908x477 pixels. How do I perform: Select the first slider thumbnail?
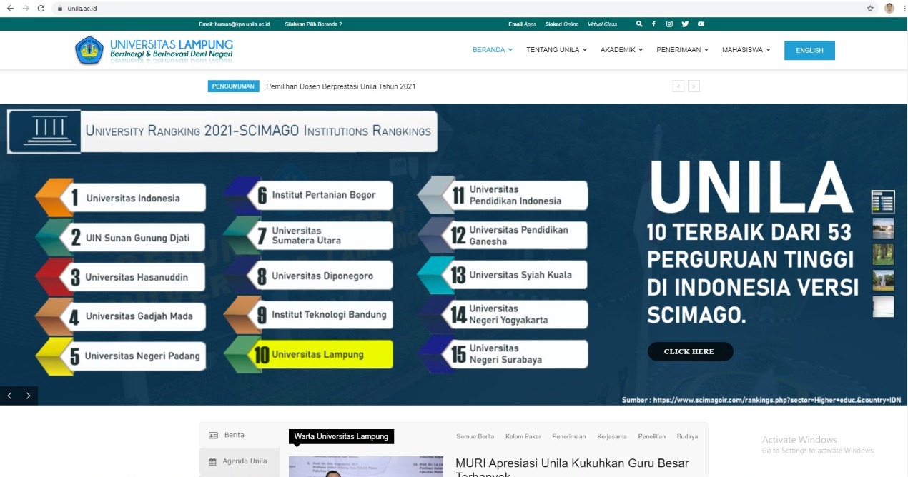[883, 201]
